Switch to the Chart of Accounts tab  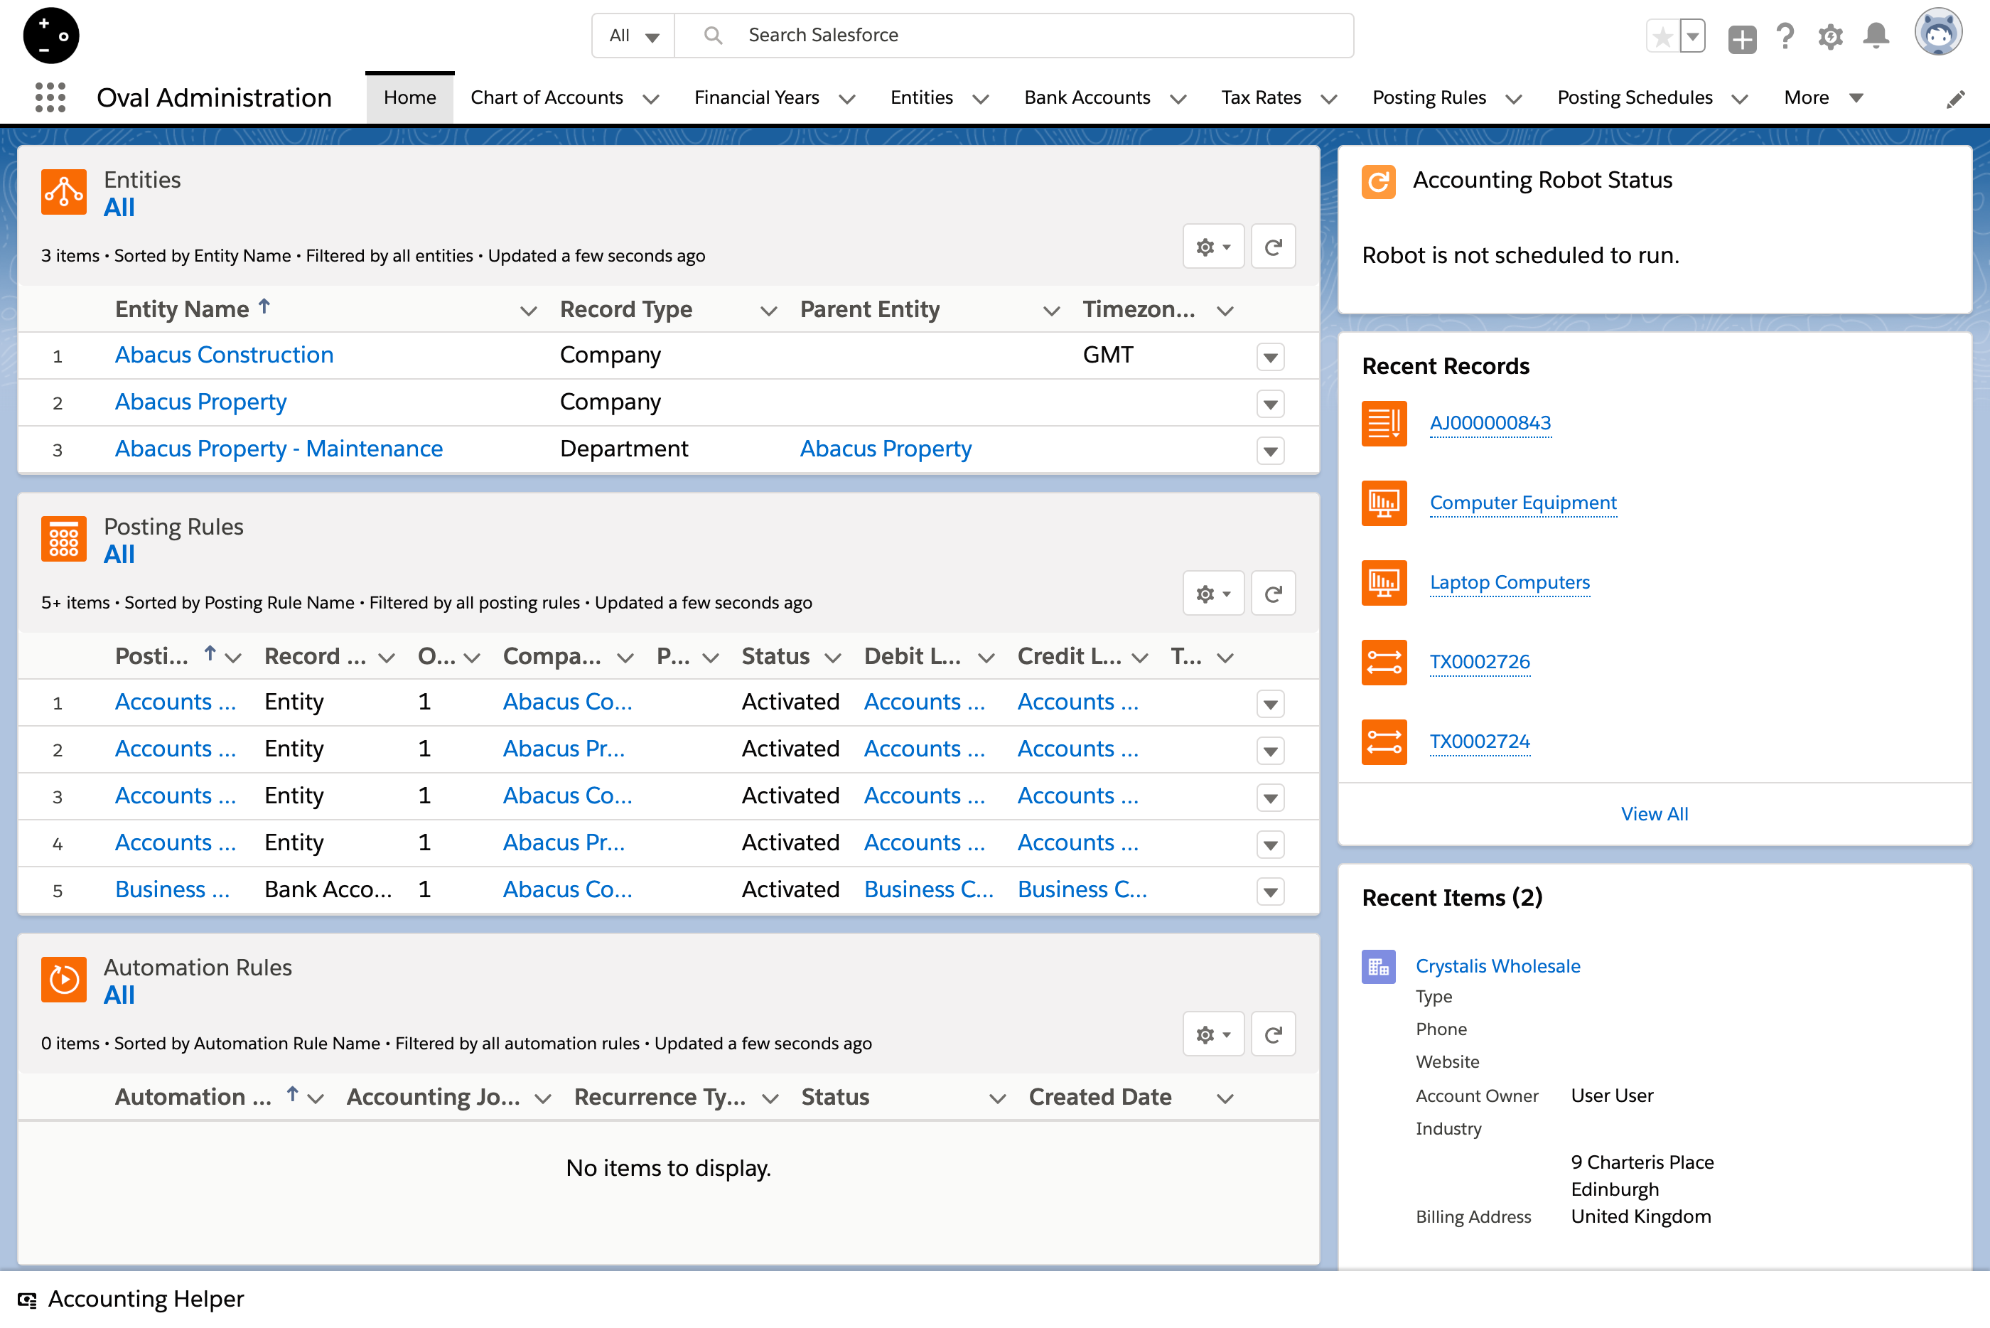[x=547, y=97]
